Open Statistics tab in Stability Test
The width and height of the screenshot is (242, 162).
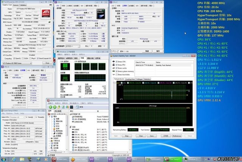(x=147, y=79)
